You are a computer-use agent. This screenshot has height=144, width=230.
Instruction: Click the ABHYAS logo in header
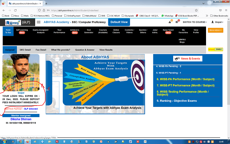(x=13, y=22)
